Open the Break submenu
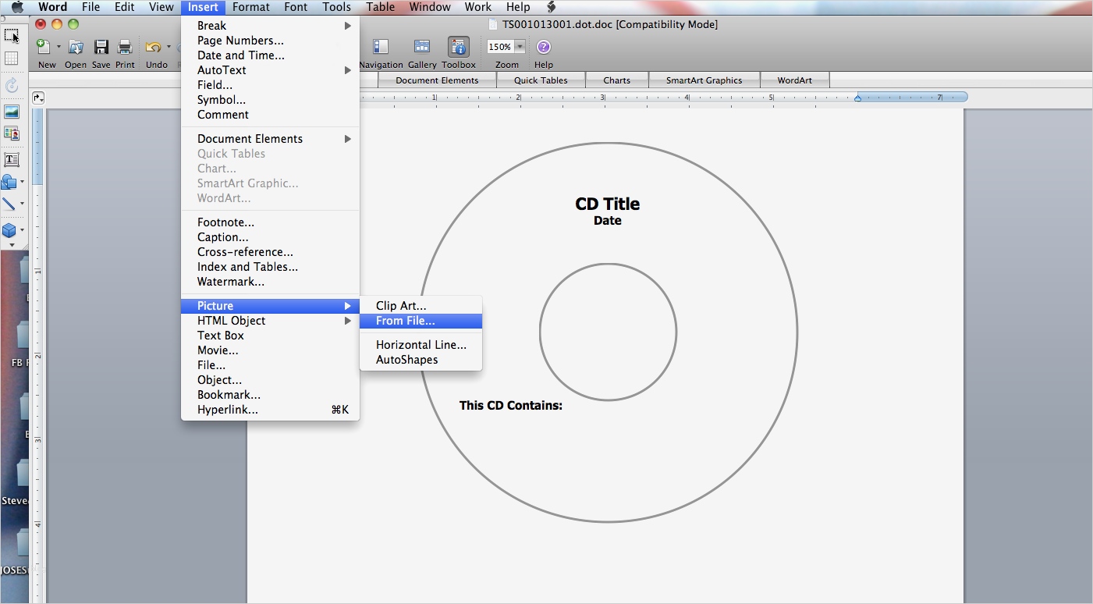This screenshot has height=604, width=1093. pyautogui.click(x=270, y=26)
